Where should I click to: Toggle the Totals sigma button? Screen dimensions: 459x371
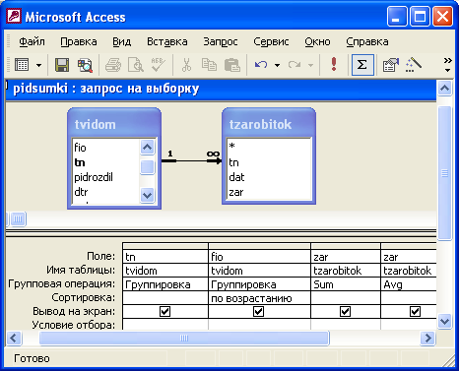pos(362,65)
